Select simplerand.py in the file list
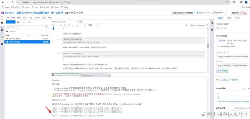This screenshot has width=250, height=119. [x=27, y=42]
